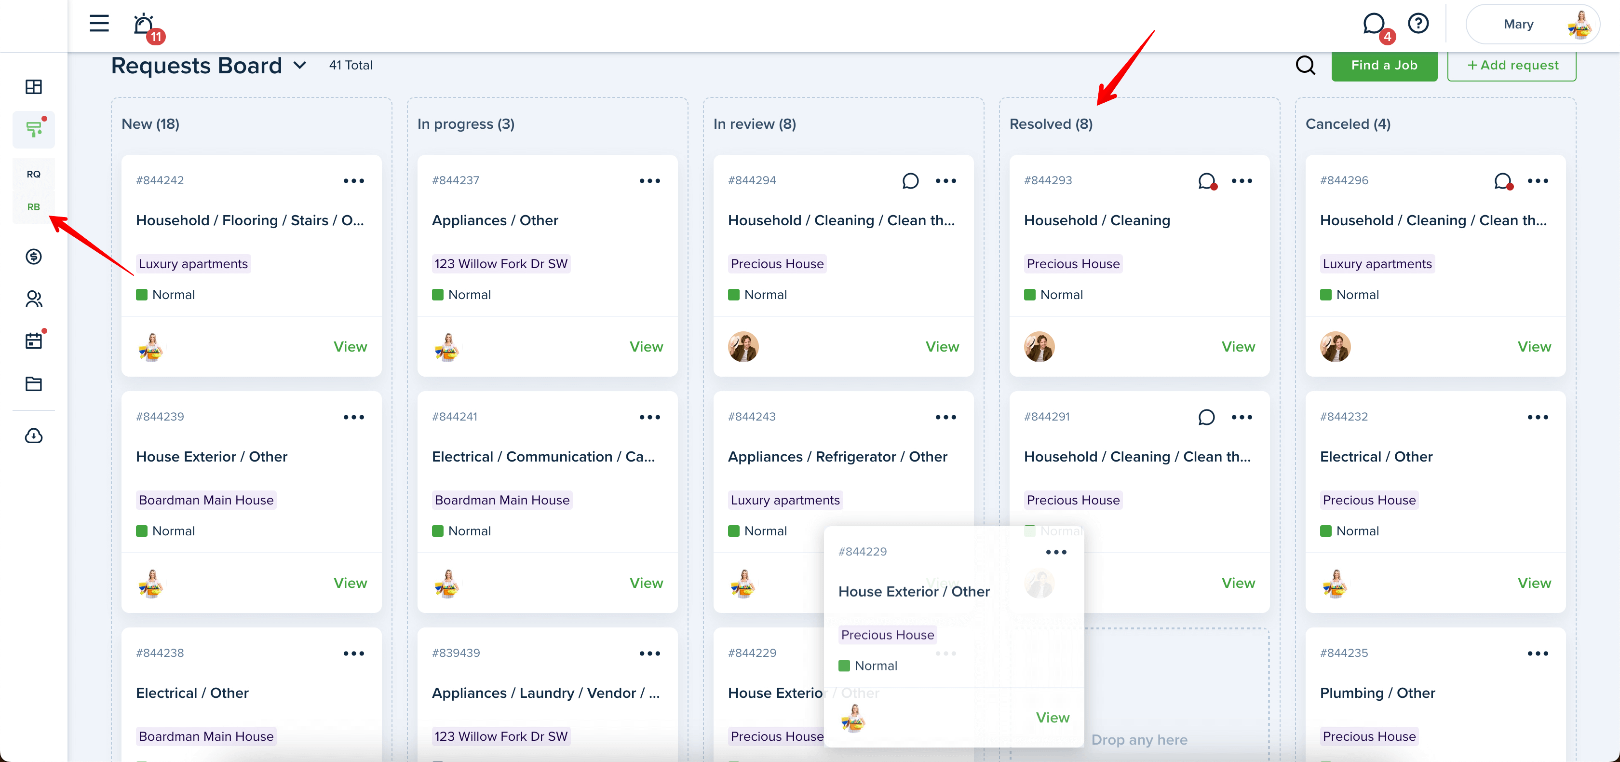Click the In progress (3) column header
1620x762 pixels.
[466, 124]
